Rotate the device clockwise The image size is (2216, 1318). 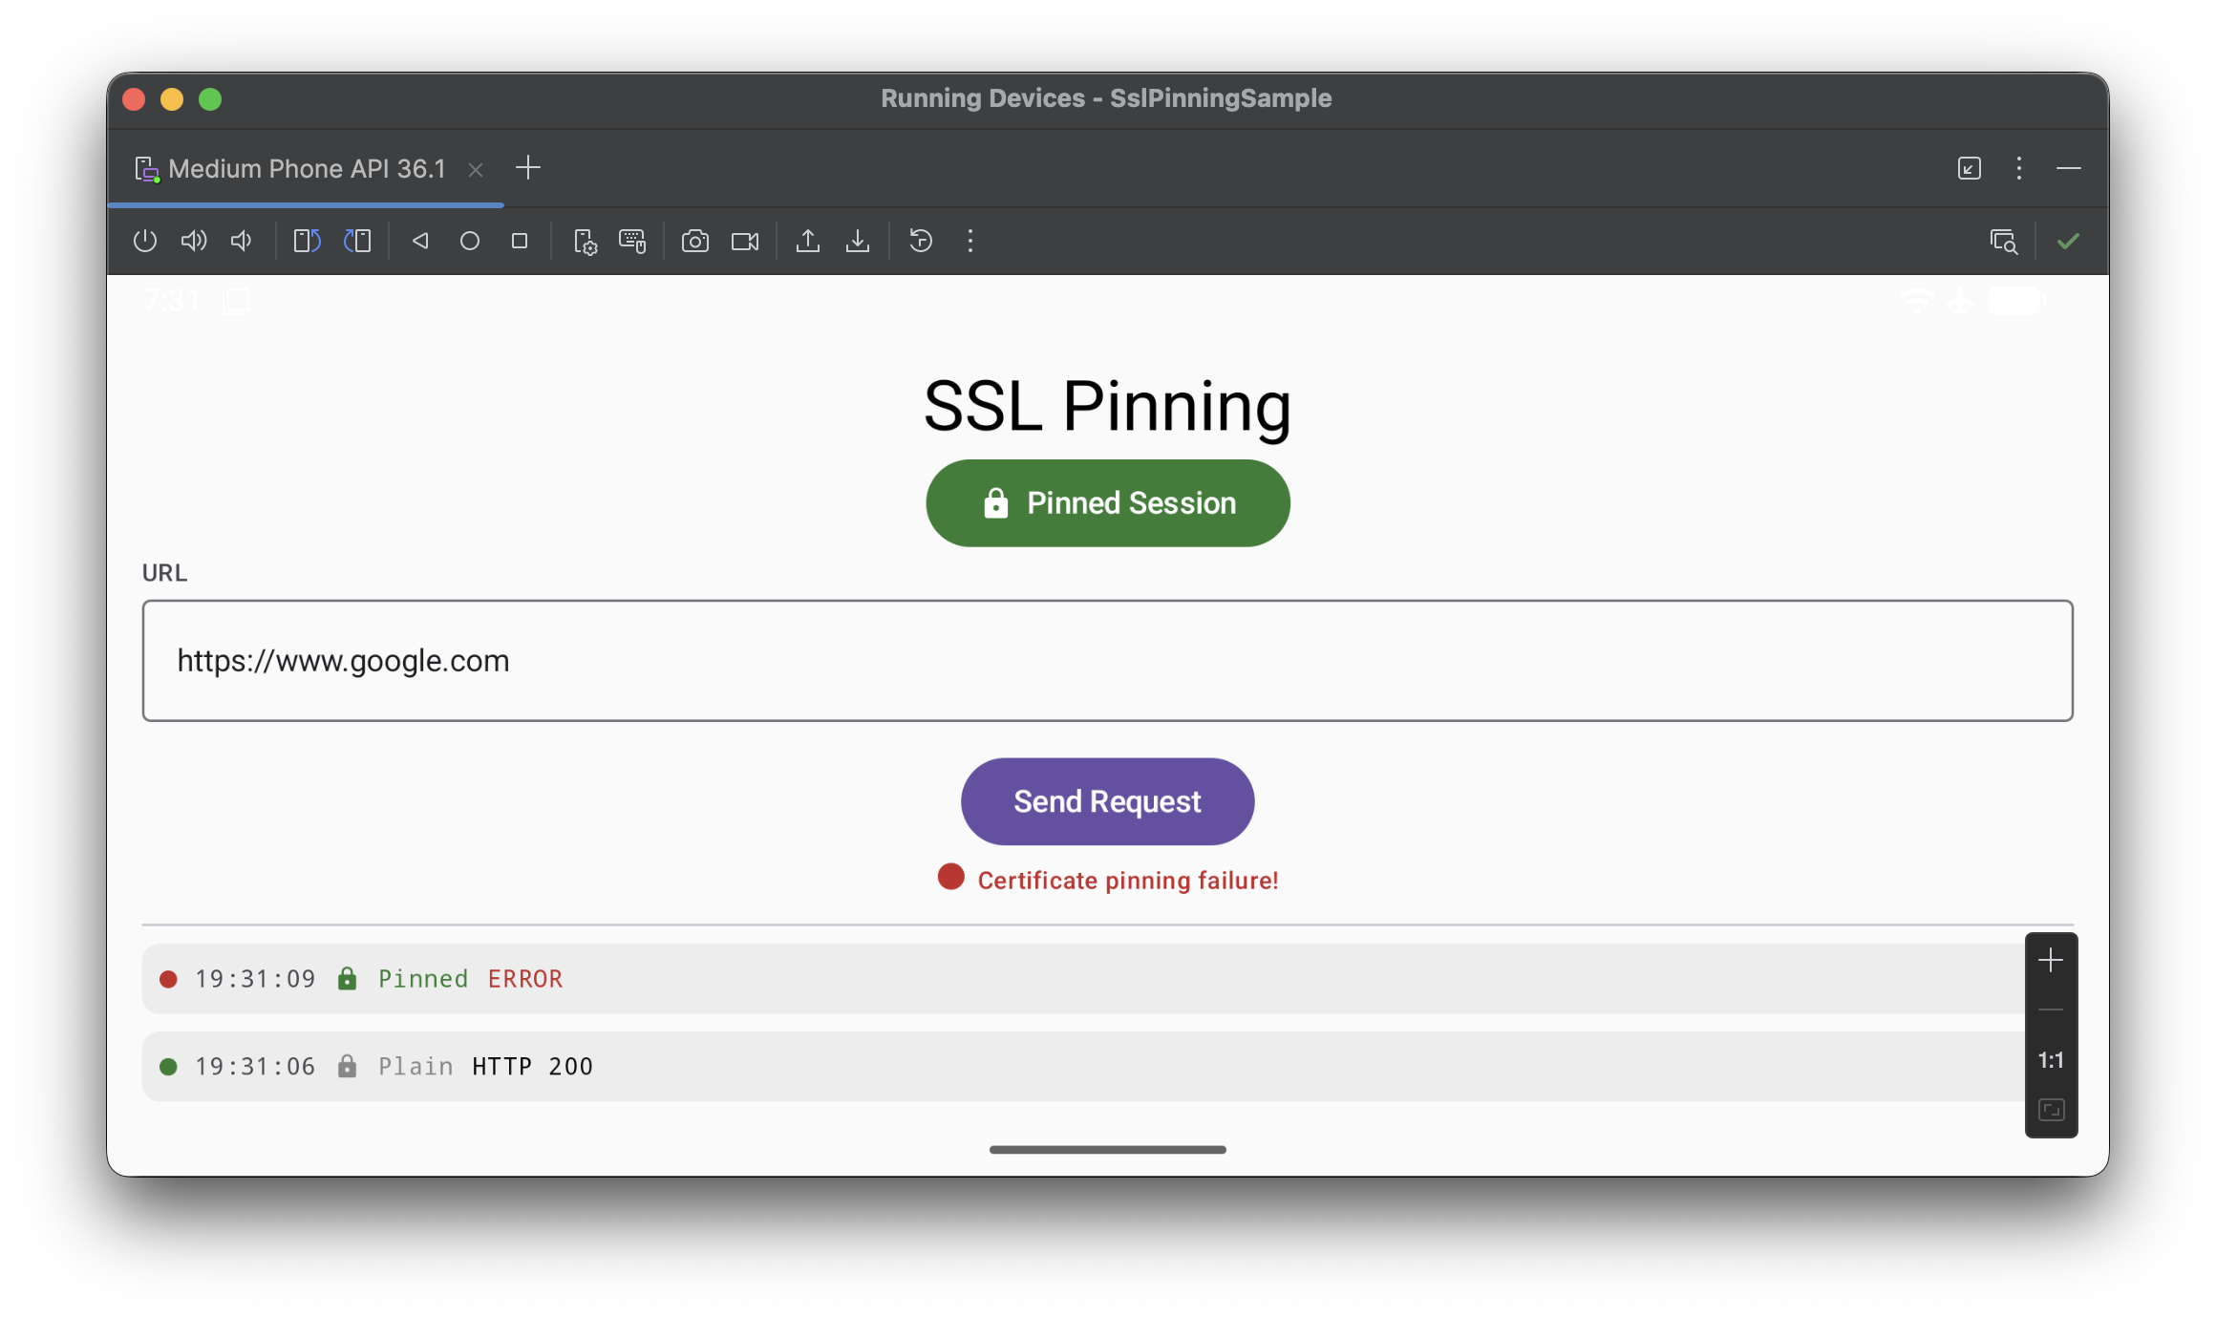356,241
